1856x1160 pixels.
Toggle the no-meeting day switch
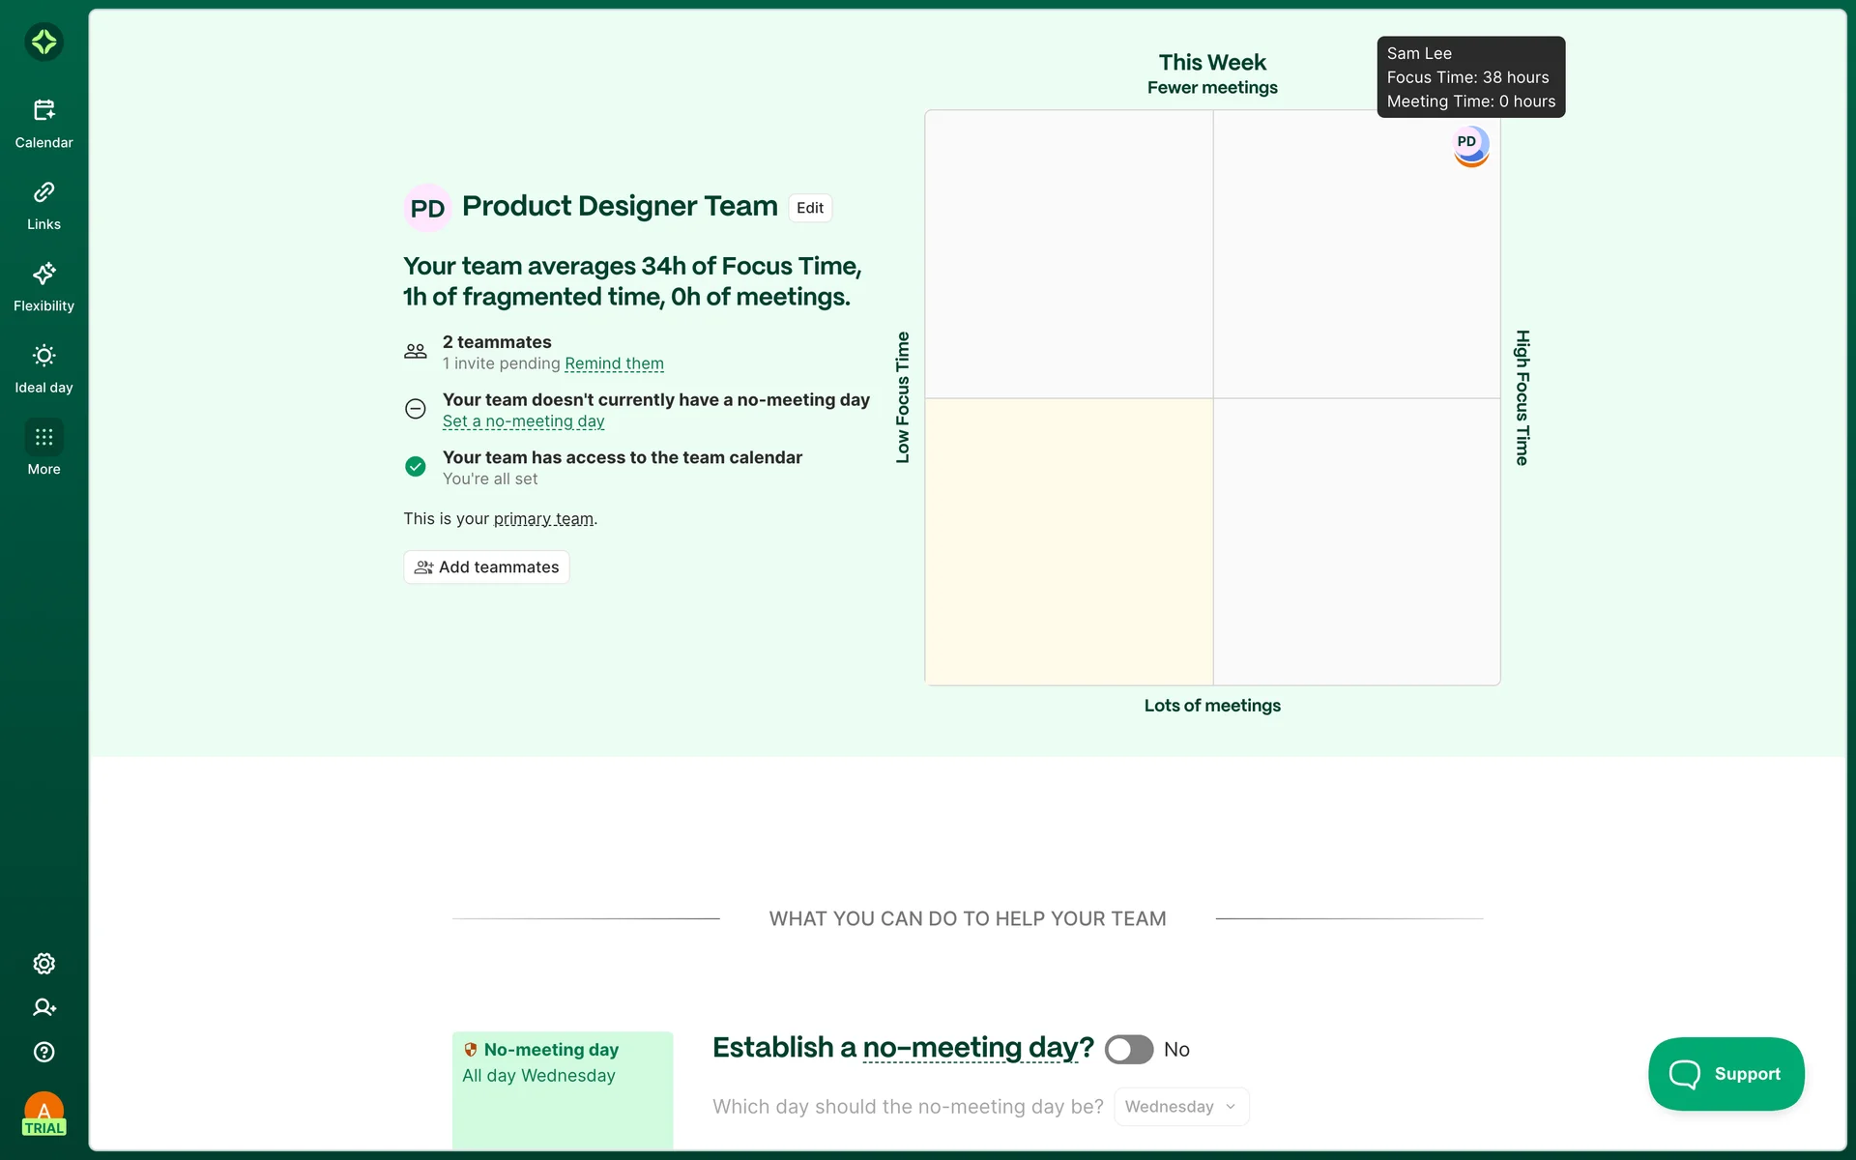pyautogui.click(x=1128, y=1049)
